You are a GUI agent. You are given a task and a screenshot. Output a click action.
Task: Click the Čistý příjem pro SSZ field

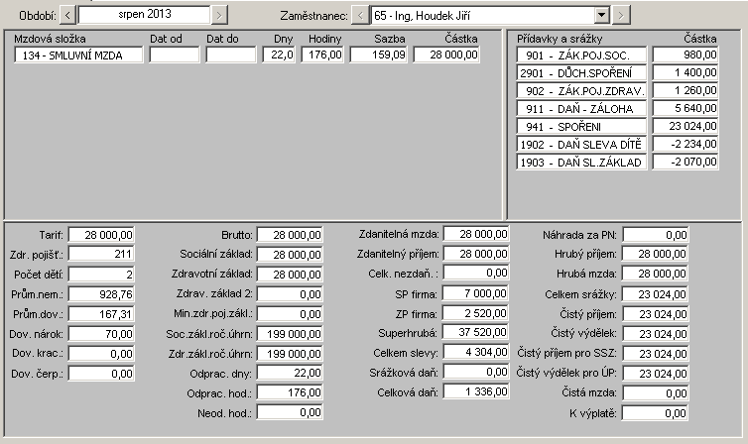point(656,354)
